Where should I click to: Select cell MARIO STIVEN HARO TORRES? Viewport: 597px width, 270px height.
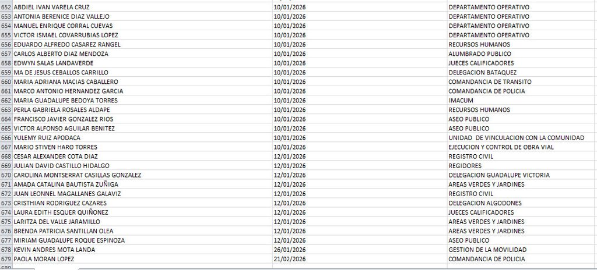click(x=142, y=147)
